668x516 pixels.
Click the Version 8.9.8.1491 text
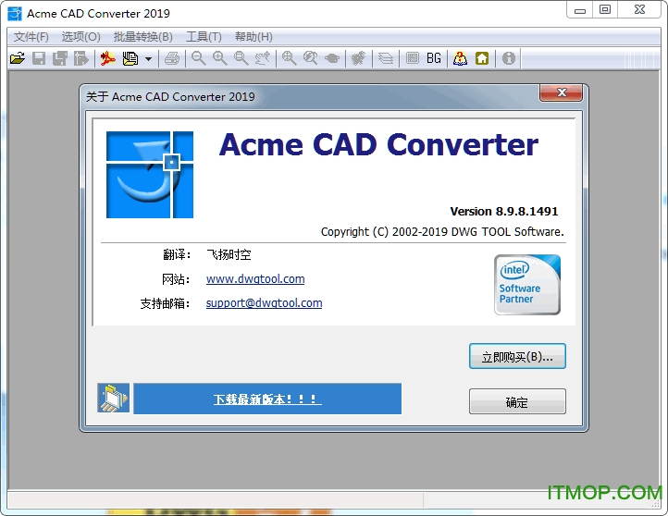click(x=503, y=212)
